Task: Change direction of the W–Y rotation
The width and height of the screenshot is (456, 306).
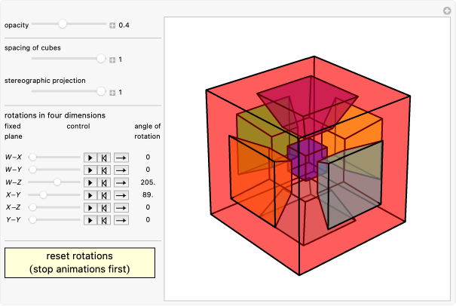Action: tap(121, 170)
